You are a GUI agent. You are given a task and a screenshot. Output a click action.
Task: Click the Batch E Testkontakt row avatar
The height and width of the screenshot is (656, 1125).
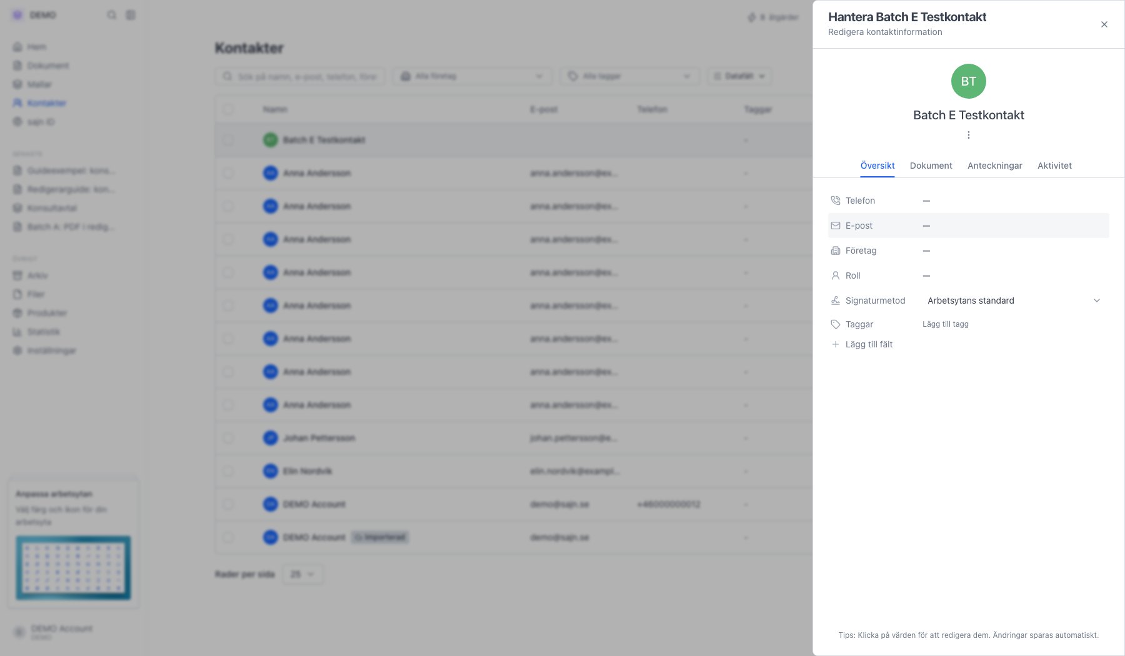coord(270,140)
